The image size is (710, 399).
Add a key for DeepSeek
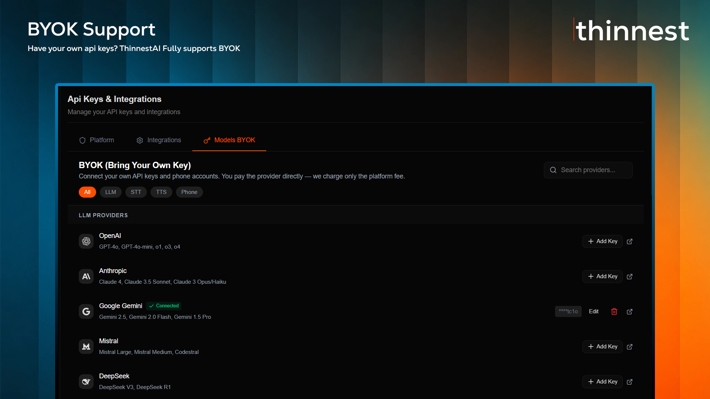tap(602, 382)
